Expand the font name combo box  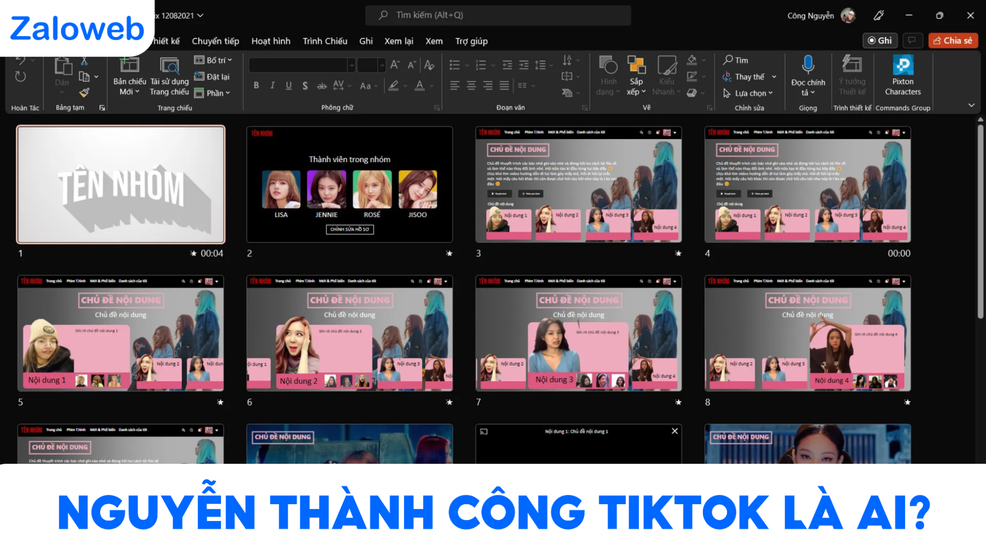352,65
